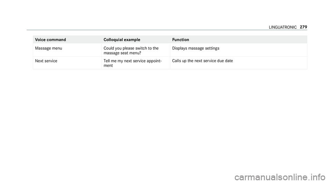Click the Function column header

180,40
